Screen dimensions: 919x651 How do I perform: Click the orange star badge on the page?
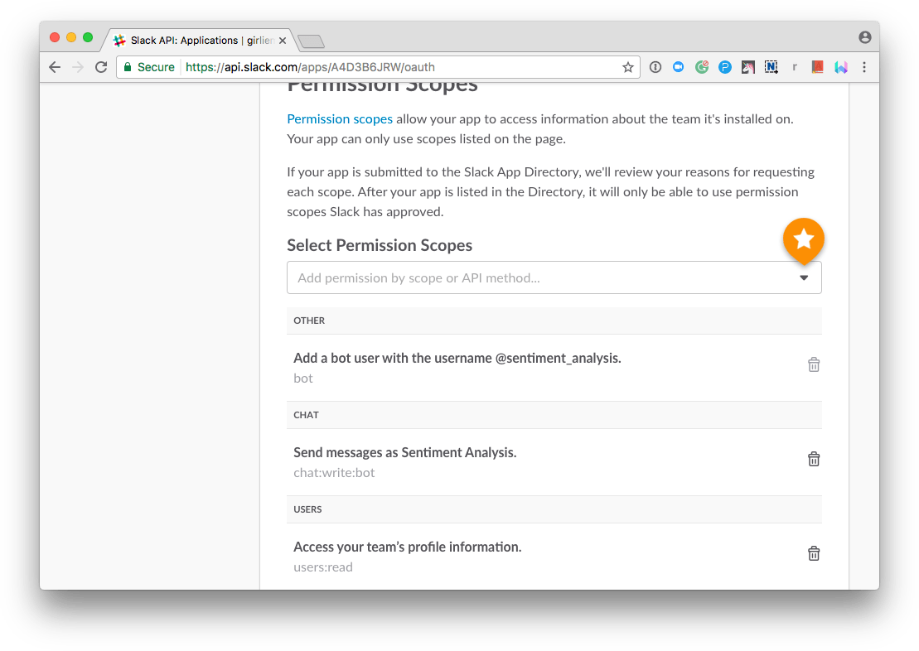point(803,240)
